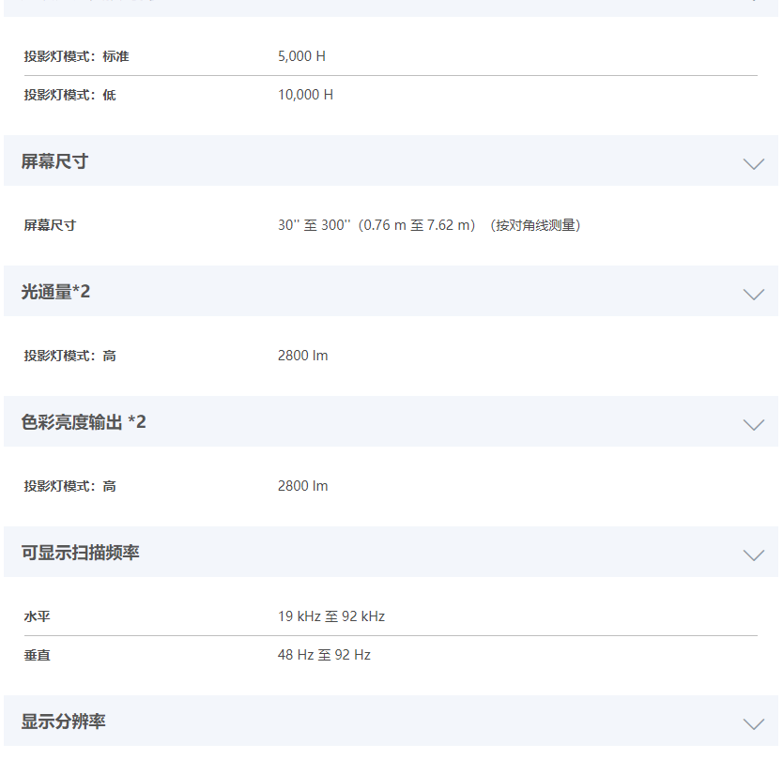Screen dimensions: 783x775
Task: Click the 投影灯模式：低 row label
Action: [69, 95]
